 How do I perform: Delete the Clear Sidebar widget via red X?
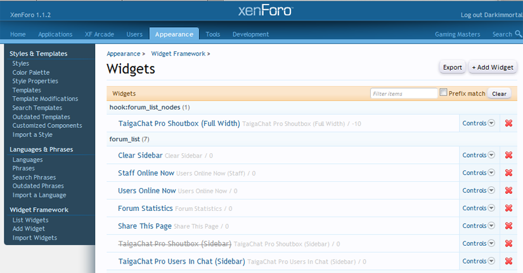pyautogui.click(x=508, y=155)
